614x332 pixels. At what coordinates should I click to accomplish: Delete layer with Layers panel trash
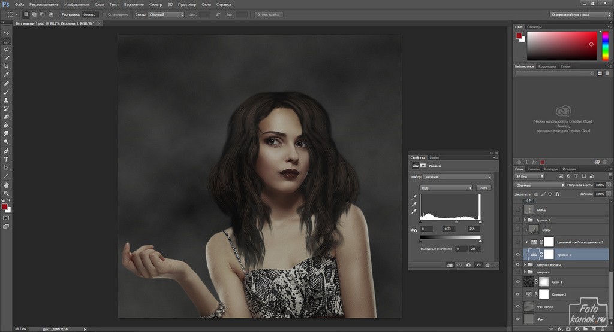pos(603,329)
